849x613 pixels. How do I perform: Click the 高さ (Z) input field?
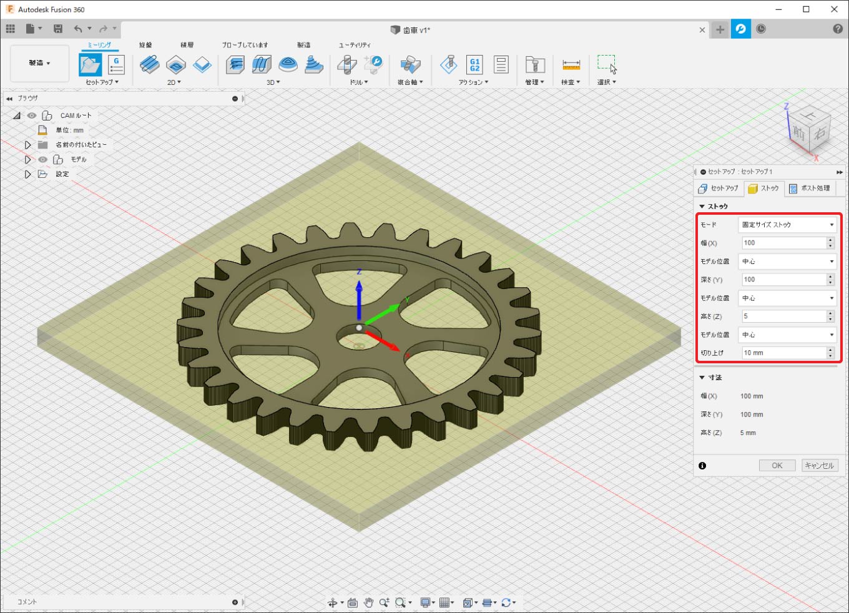coord(783,316)
